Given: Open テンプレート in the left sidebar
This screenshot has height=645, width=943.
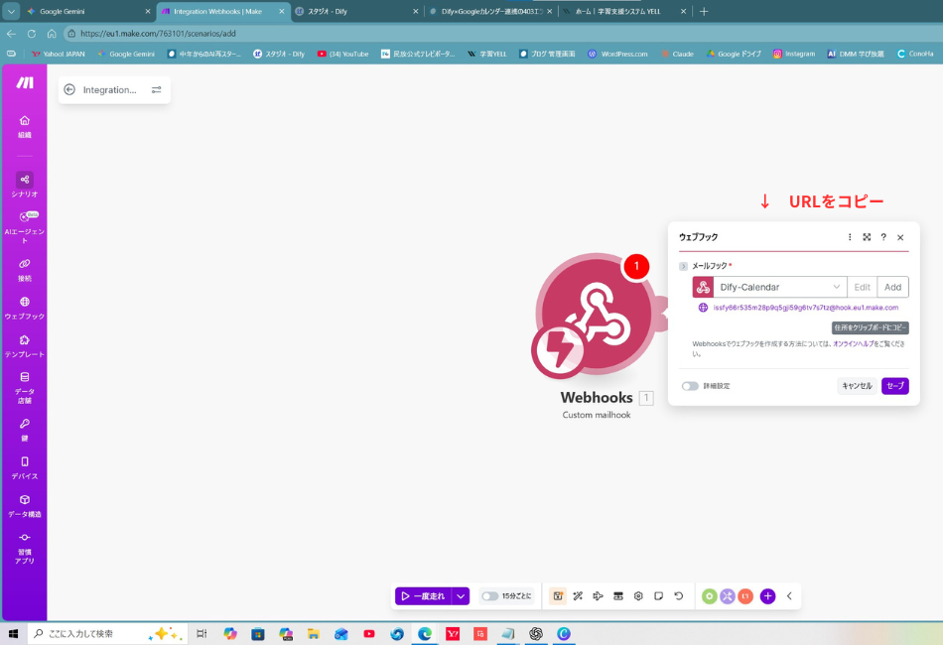Looking at the screenshot, I should (x=25, y=344).
